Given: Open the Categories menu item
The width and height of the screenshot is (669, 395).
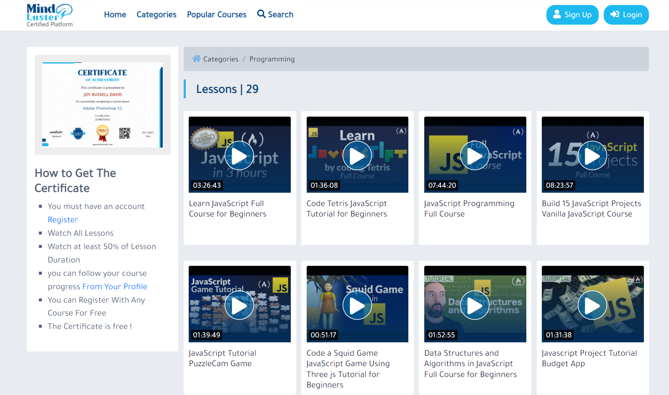Looking at the screenshot, I should pos(156,15).
